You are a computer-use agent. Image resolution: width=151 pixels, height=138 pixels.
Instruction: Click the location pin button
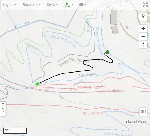click(x=143, y=16)
